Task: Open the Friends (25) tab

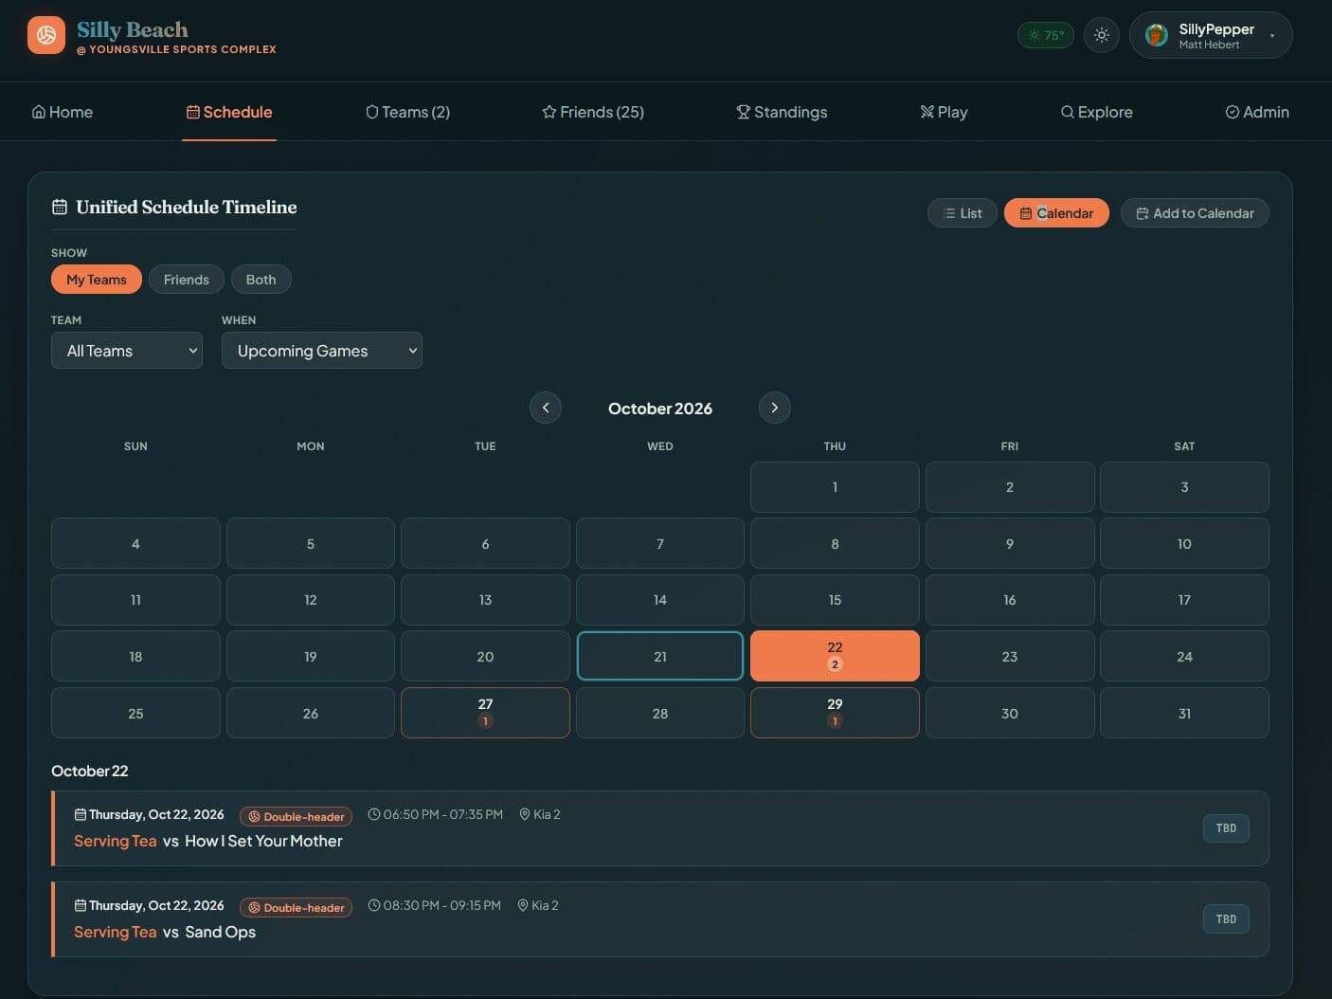Action: pyautogui.click(x=593, y=112)
